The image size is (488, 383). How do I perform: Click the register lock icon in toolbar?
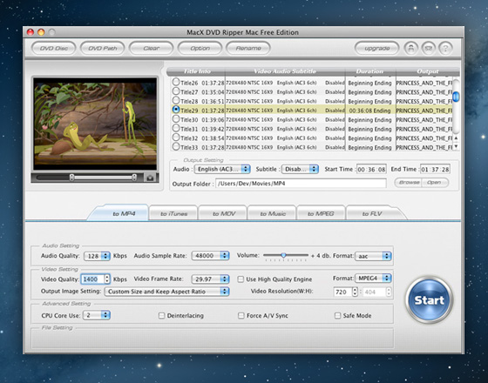(410, 48)
